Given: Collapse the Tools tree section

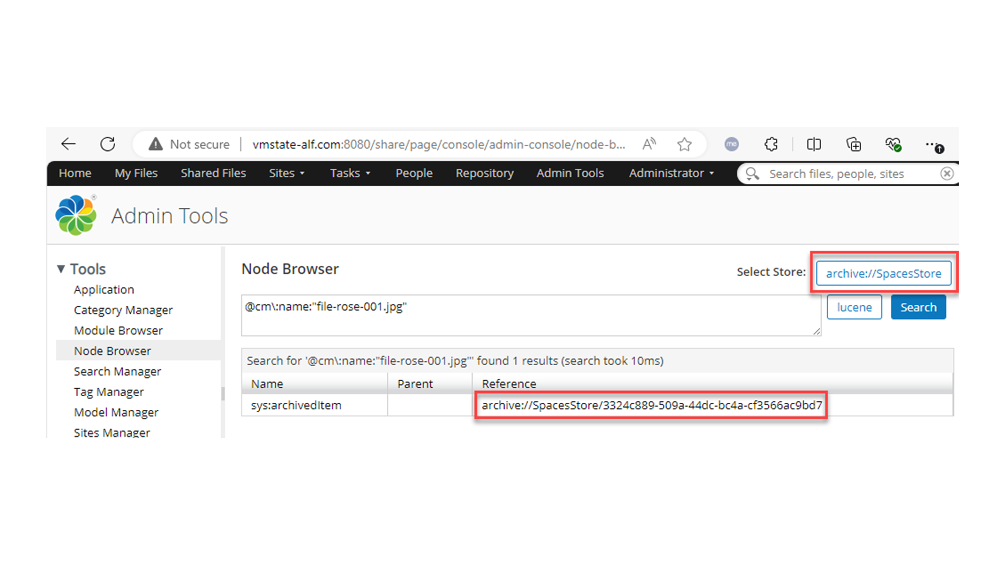Looking at the screenshot, I should point(61,269).
